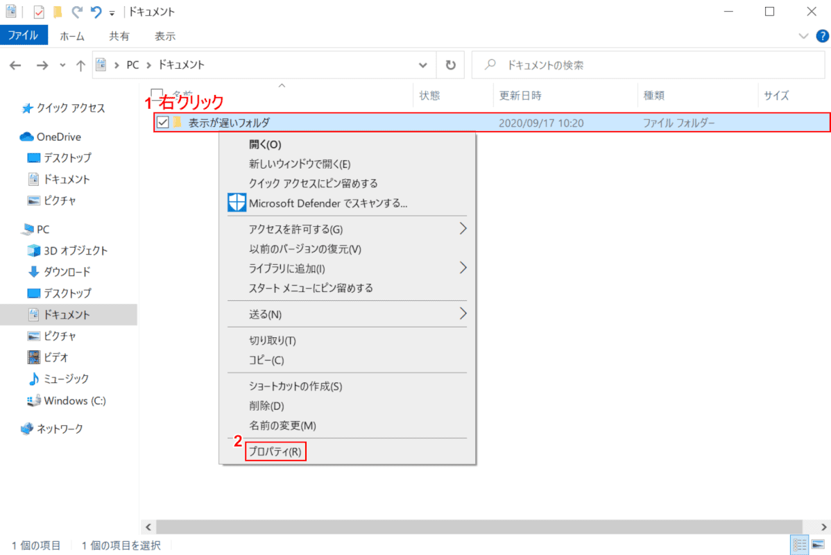Screen dimensions: 831x555
Task: Click the horizontal scrollbar right arrow
Action: [823, 527]
